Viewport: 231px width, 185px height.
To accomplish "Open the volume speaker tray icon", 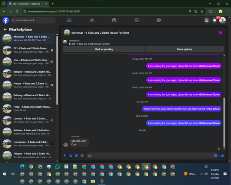I will tap(206, 174).
